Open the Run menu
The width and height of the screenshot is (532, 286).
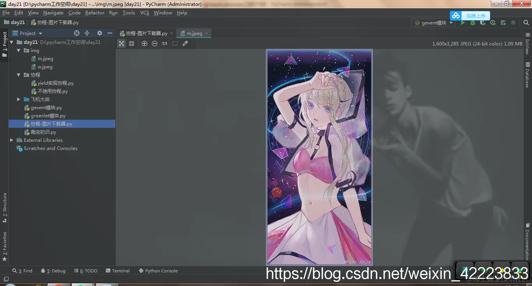pyautogui.click(x=113, y=13)
